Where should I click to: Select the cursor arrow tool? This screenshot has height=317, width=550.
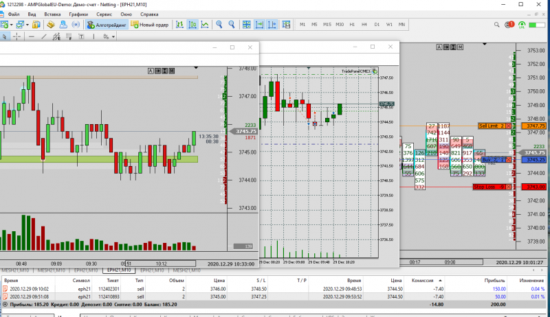(x=4, y=36)
